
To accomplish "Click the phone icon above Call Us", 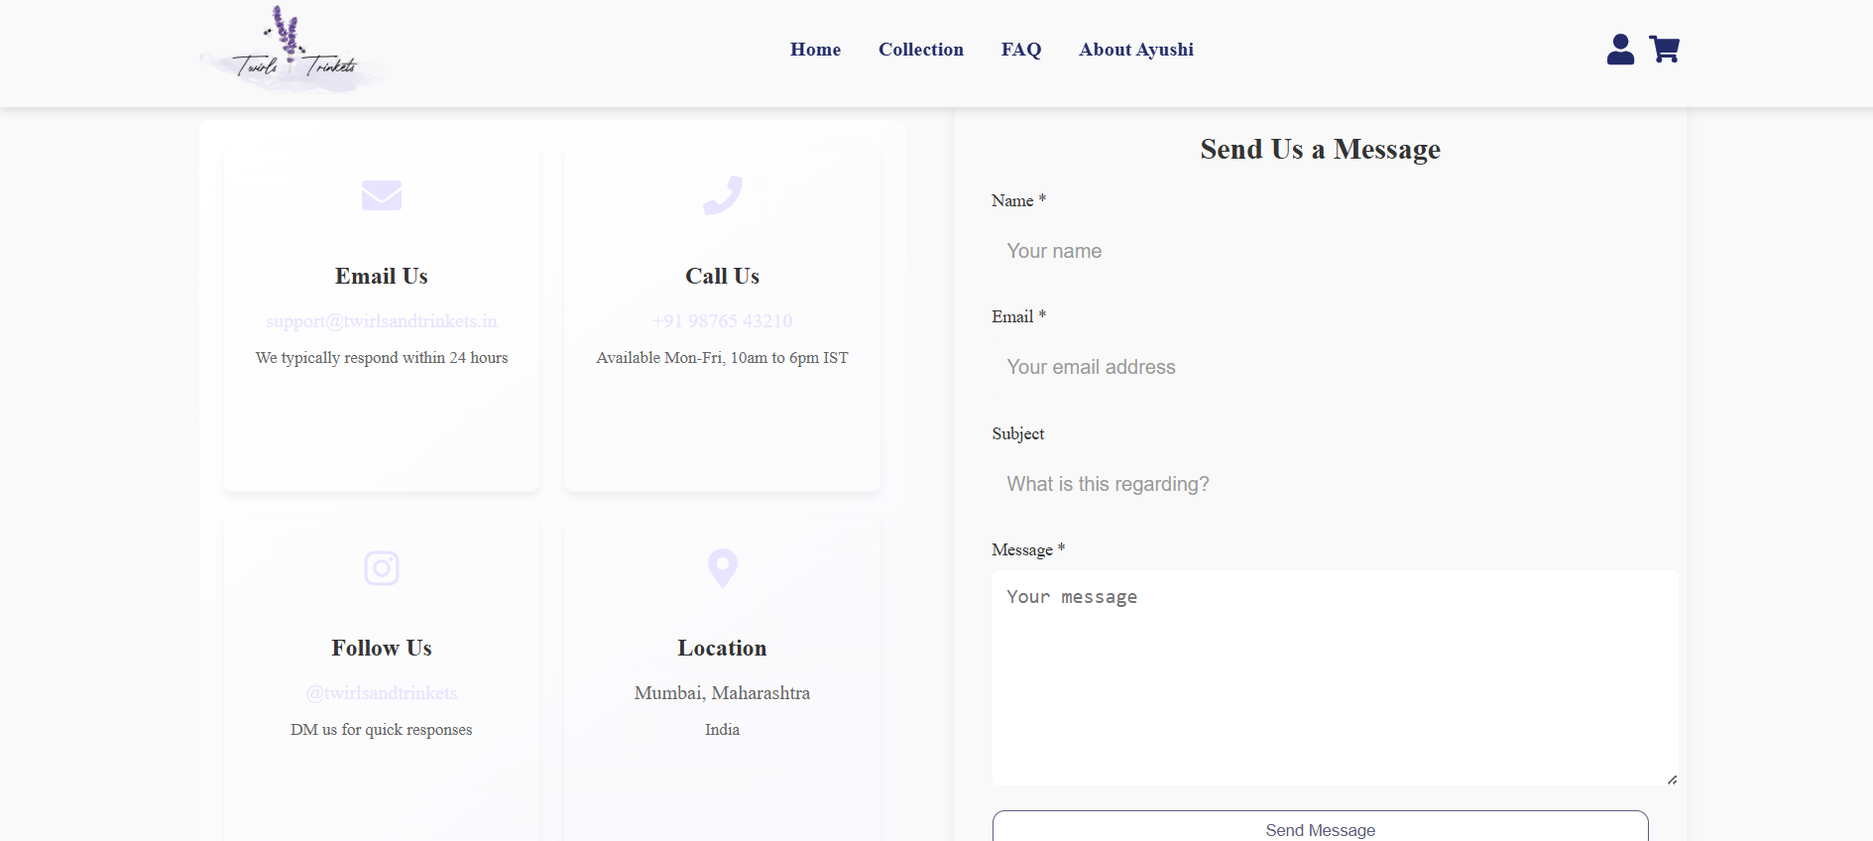I will click(722, 195).
